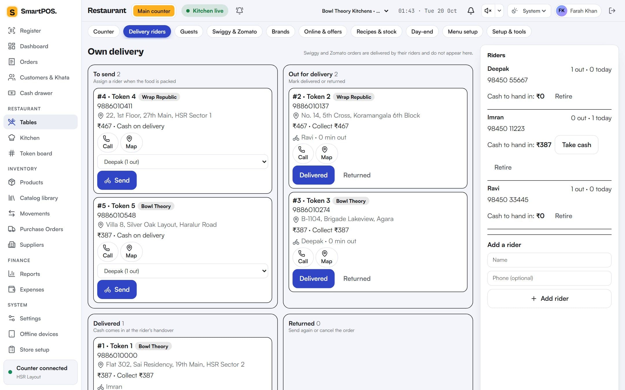Click the Phone (optional) input field
The image size is (625, 390).
coord(549,278)
